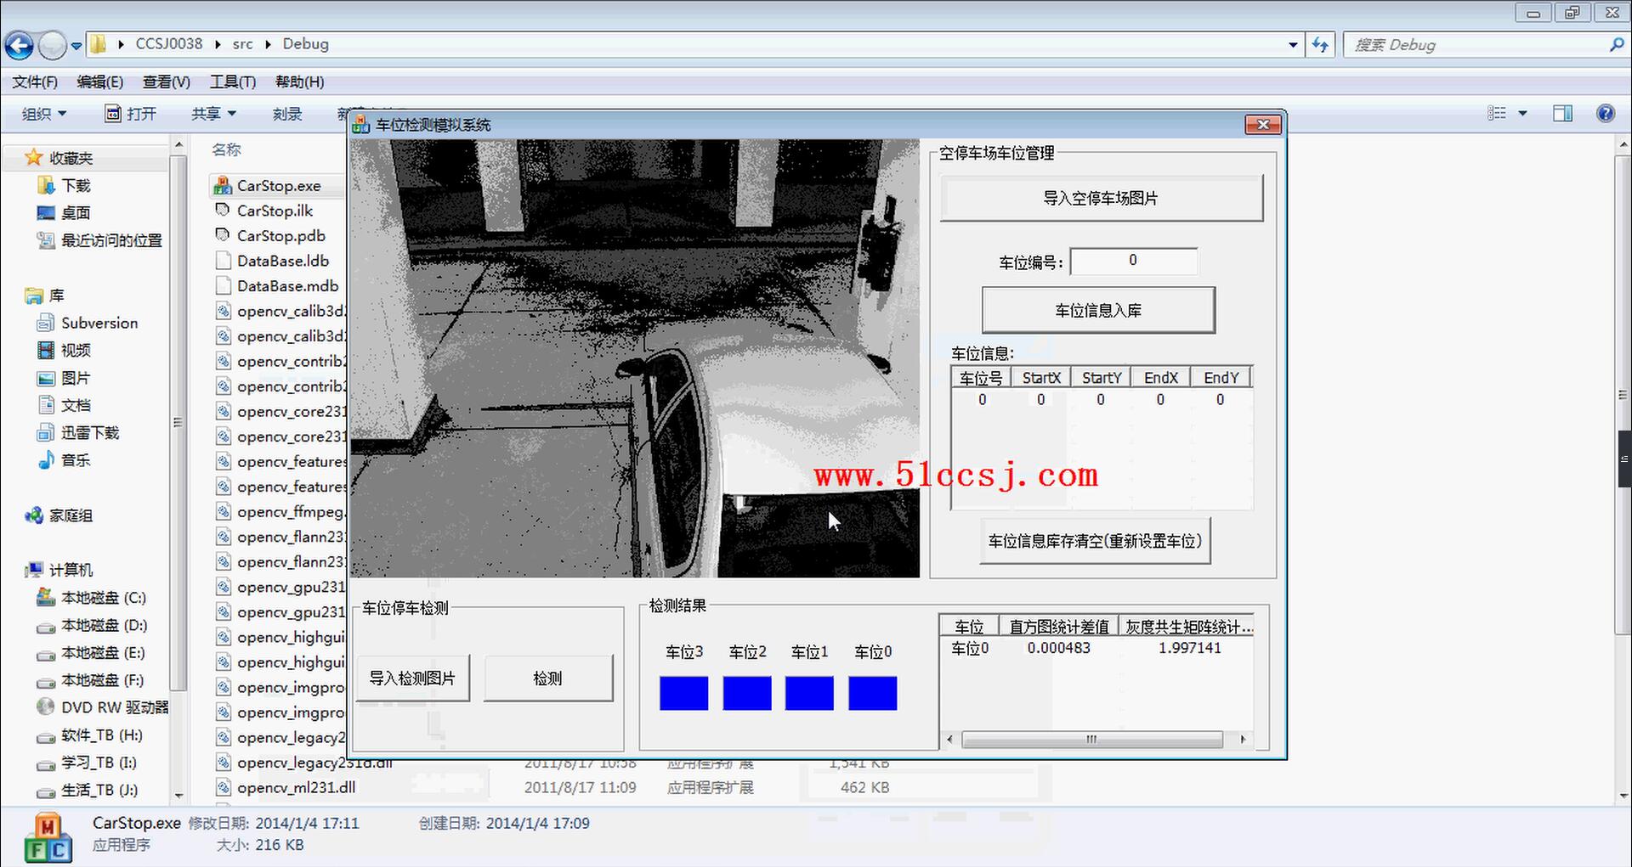Viewport: 1632px width, 867px height.
Task: Click the blue 车位1 status square
Action: pos(809,693)
